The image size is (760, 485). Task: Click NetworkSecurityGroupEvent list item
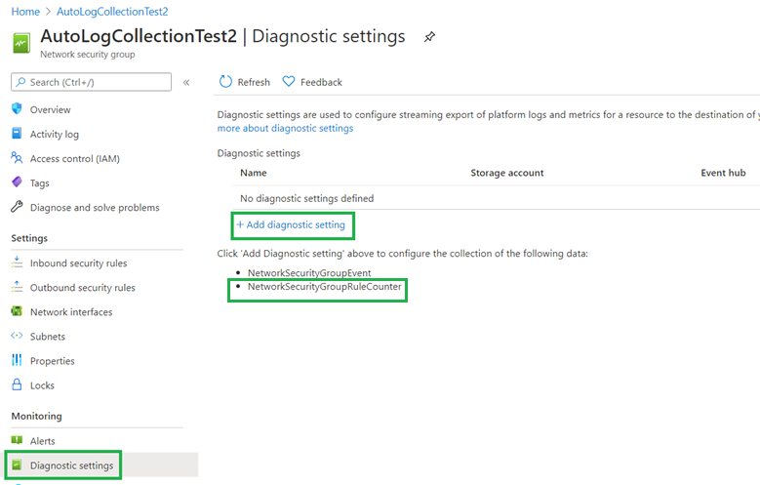(309, 273)
